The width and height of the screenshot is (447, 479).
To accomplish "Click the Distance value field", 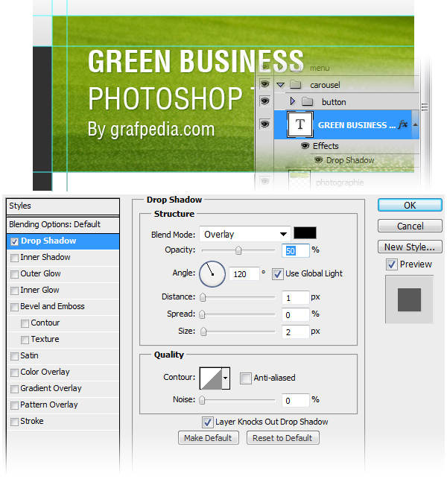I will (x=296, y=298).
